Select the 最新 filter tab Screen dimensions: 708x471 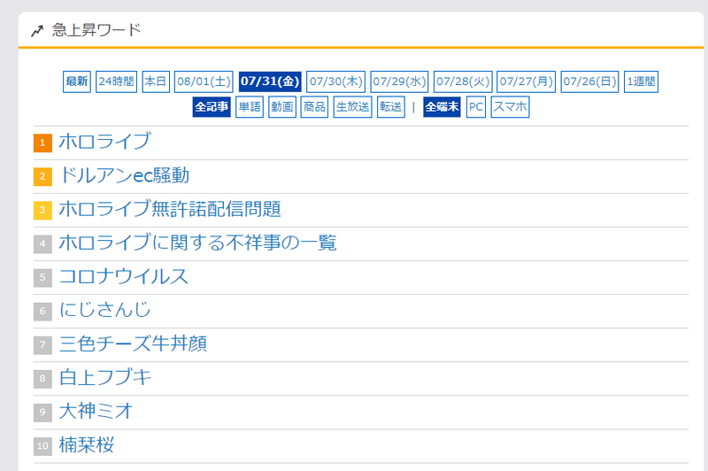pos(77,81)
